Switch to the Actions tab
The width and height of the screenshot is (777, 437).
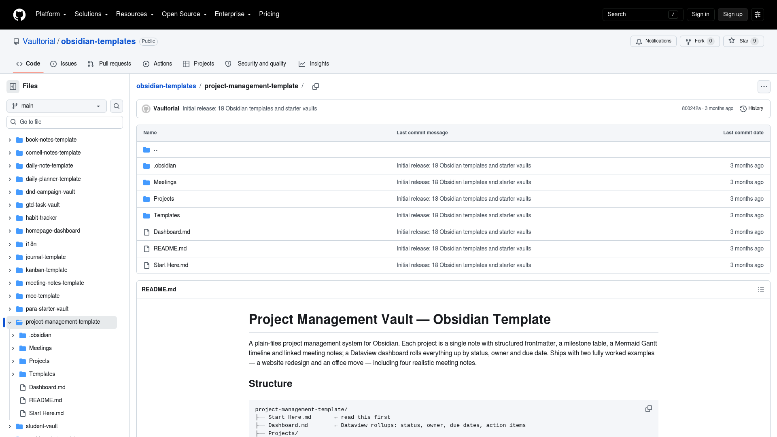[x=157, y=64]
